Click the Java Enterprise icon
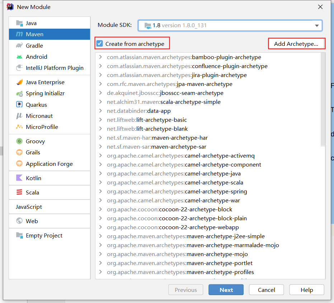This screenshot has height=303, width=334. pyautogui.click(x=19, y=82)
